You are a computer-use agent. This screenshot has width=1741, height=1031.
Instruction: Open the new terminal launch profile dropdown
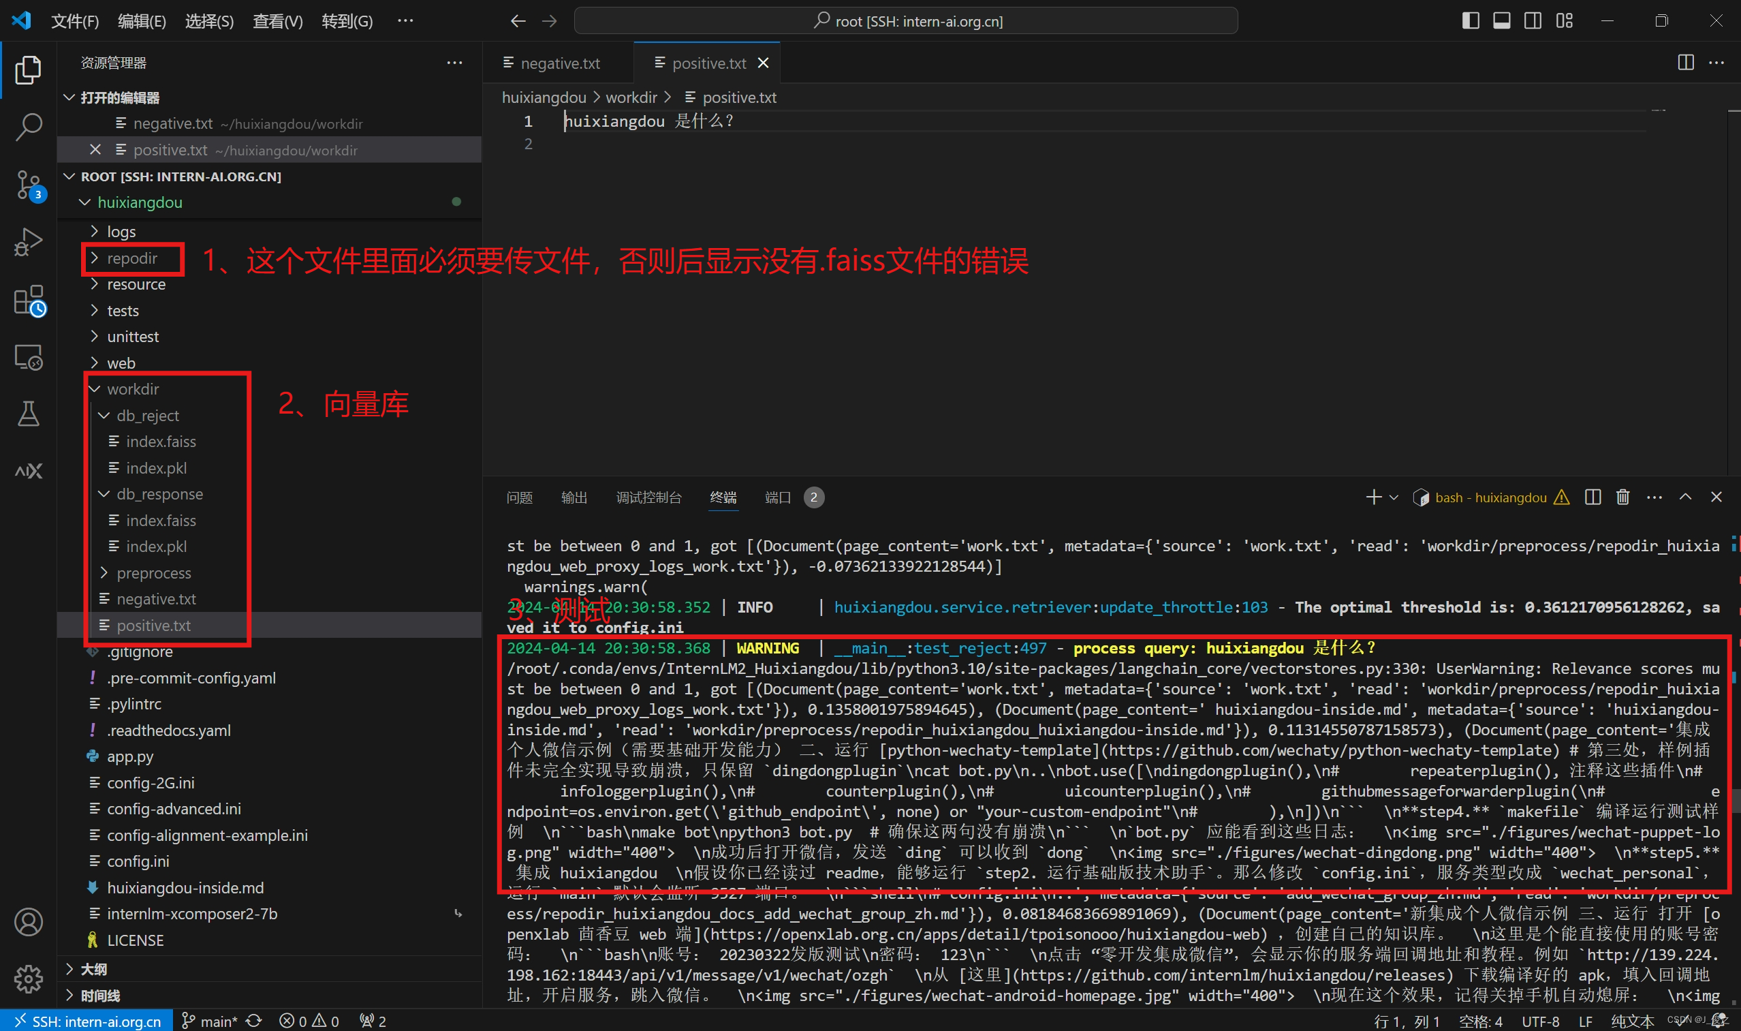(1394, 497)
